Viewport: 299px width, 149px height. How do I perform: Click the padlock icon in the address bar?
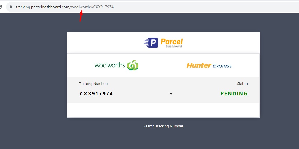[x=11, y=7]
